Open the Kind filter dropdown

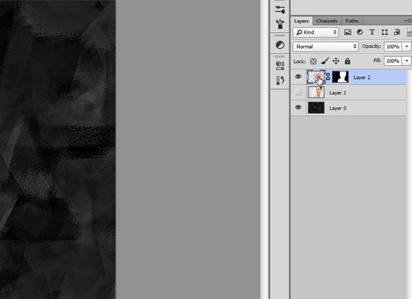click(316, 32)
